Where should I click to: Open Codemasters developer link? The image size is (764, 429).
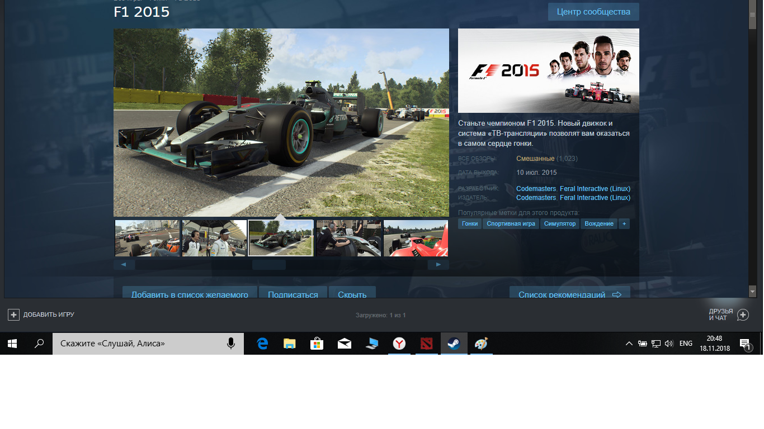tap(536, 189)
